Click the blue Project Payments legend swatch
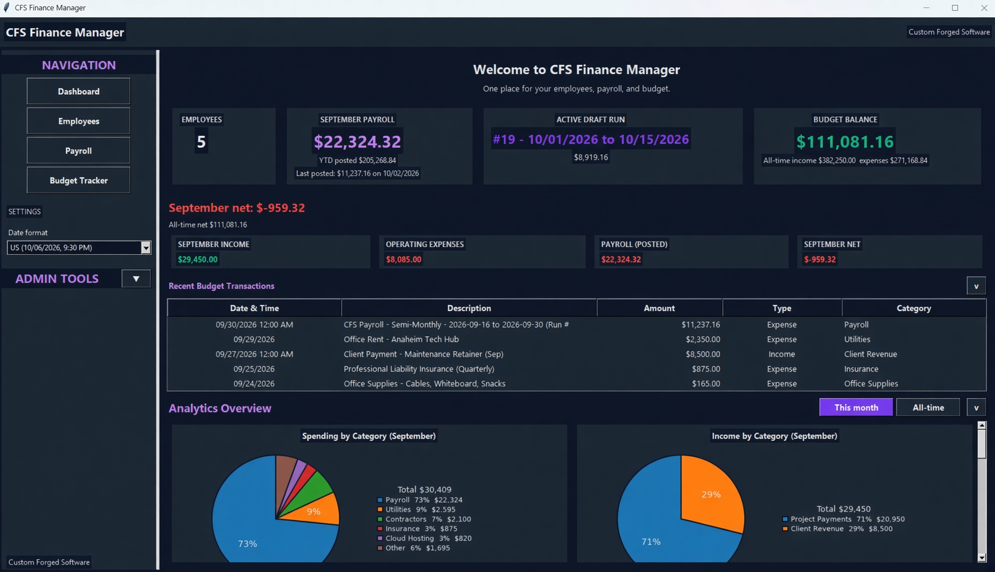 pos(785,519)
